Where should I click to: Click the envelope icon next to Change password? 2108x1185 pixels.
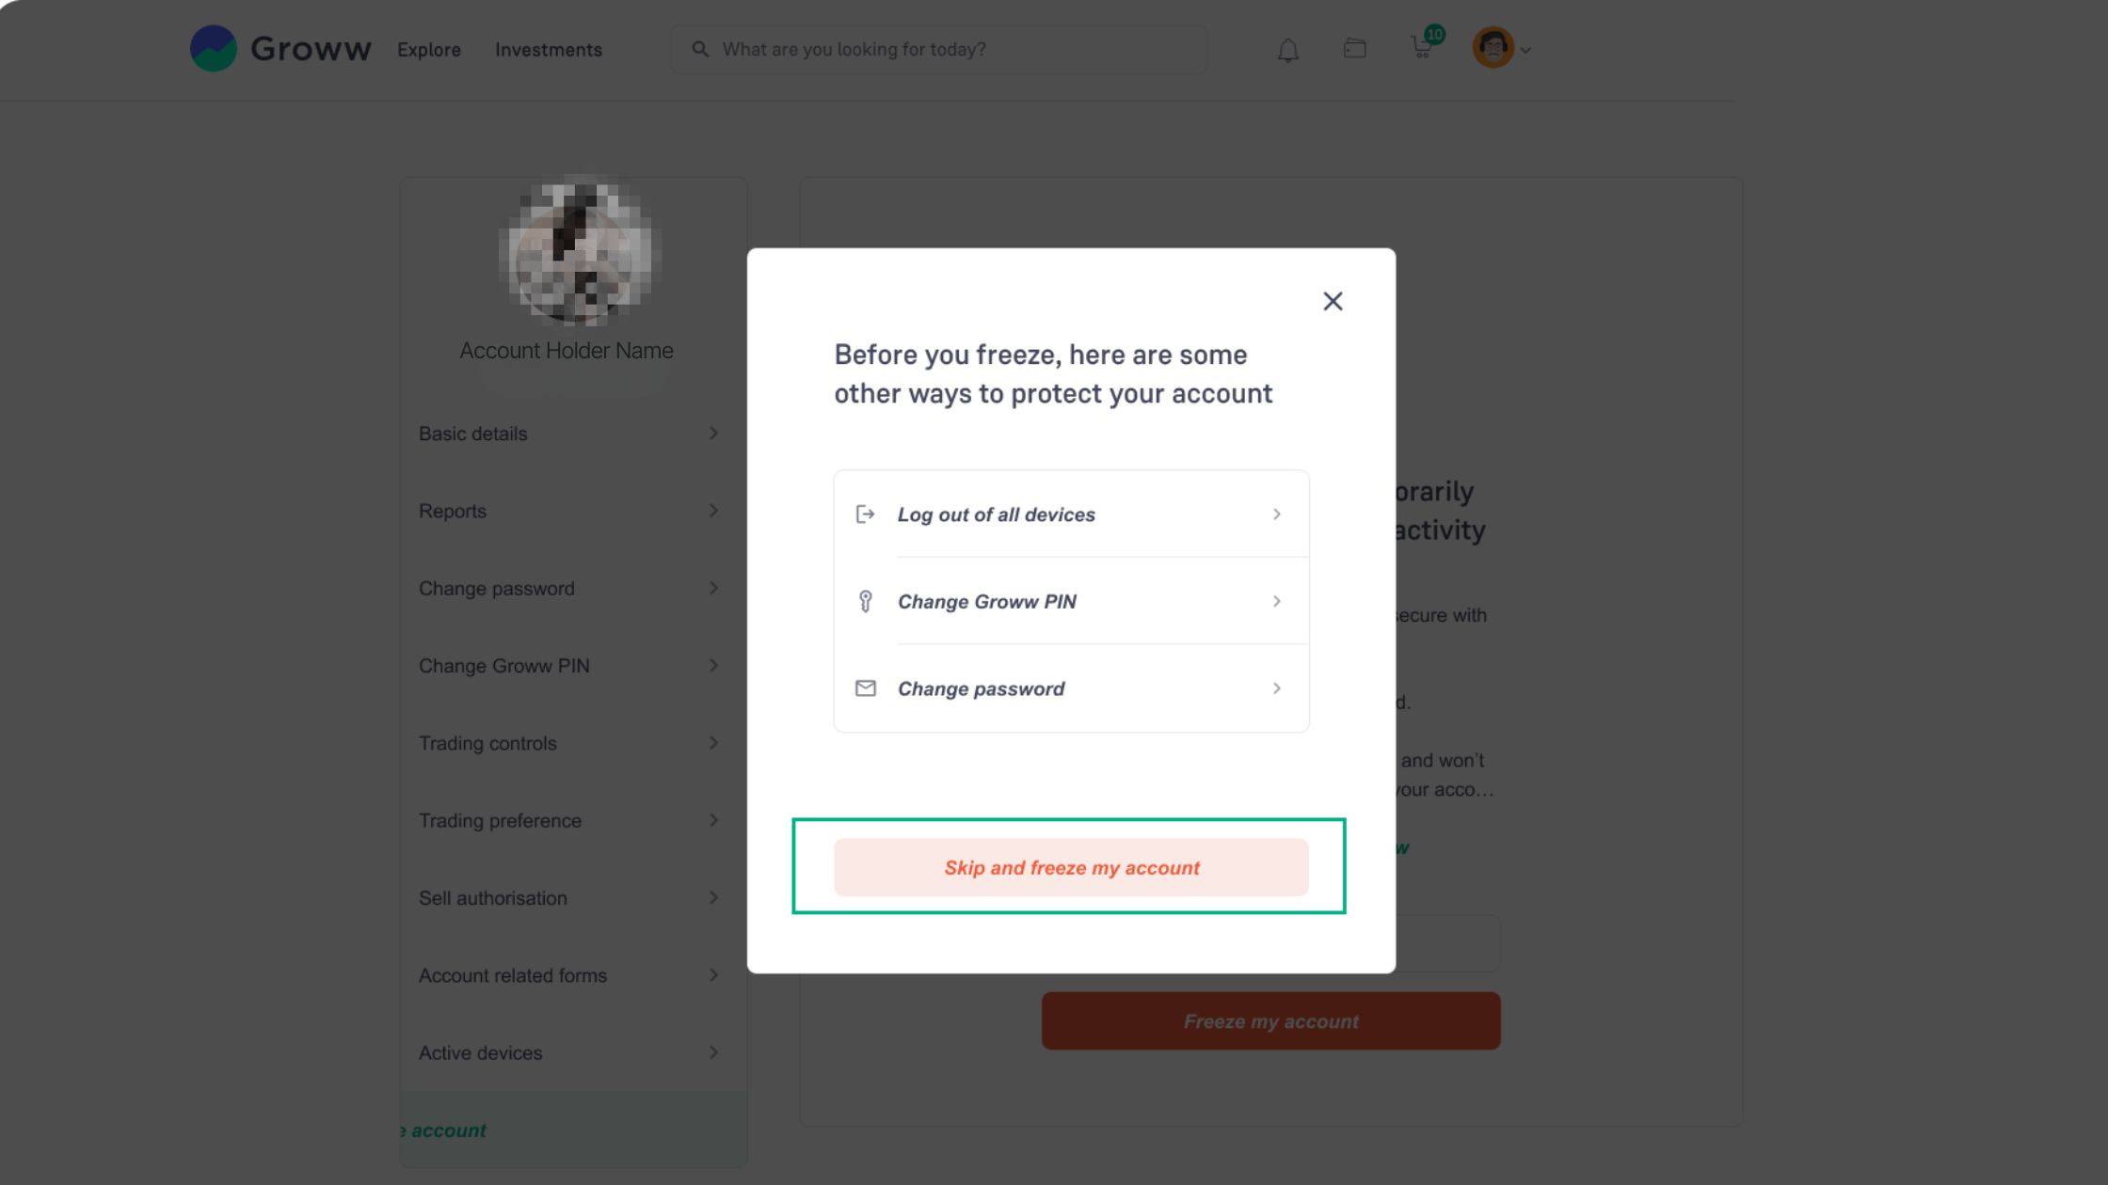[865, 688]
